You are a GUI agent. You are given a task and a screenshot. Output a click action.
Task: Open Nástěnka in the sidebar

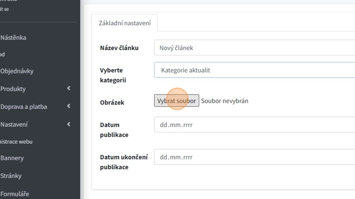pyautogui.click(x=13, y=38)
